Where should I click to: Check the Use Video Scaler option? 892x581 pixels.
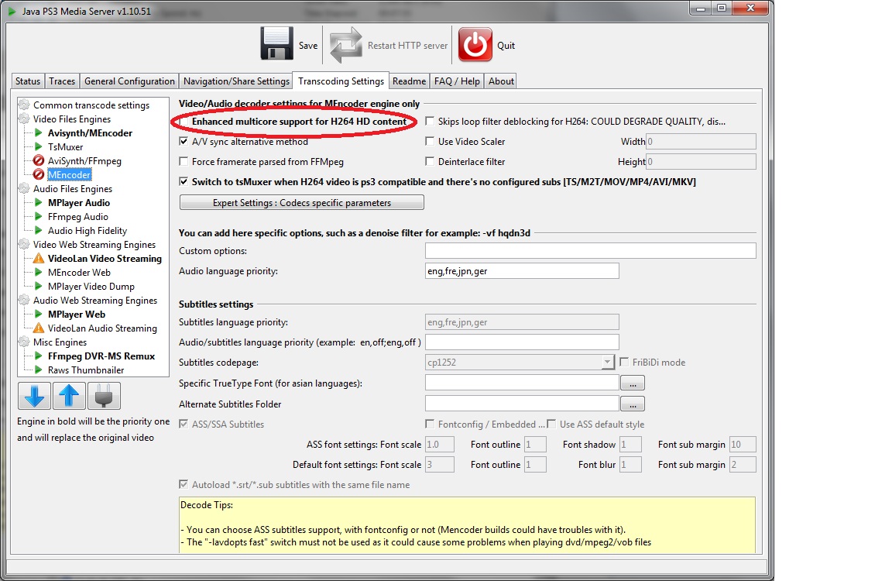(430, 141)
